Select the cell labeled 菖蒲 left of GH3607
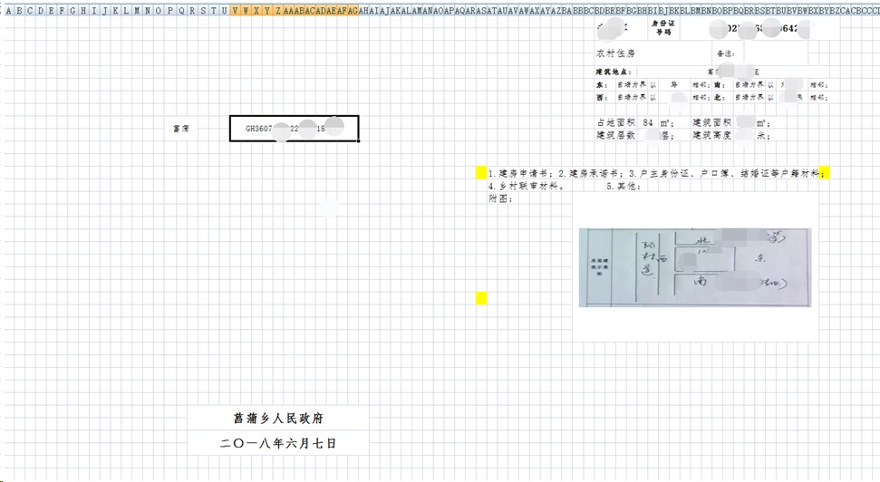Screen dimensions: 880x482 [x=181, y=129]
